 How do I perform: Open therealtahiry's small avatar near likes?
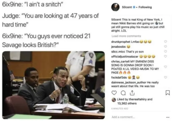click(114, 100)
